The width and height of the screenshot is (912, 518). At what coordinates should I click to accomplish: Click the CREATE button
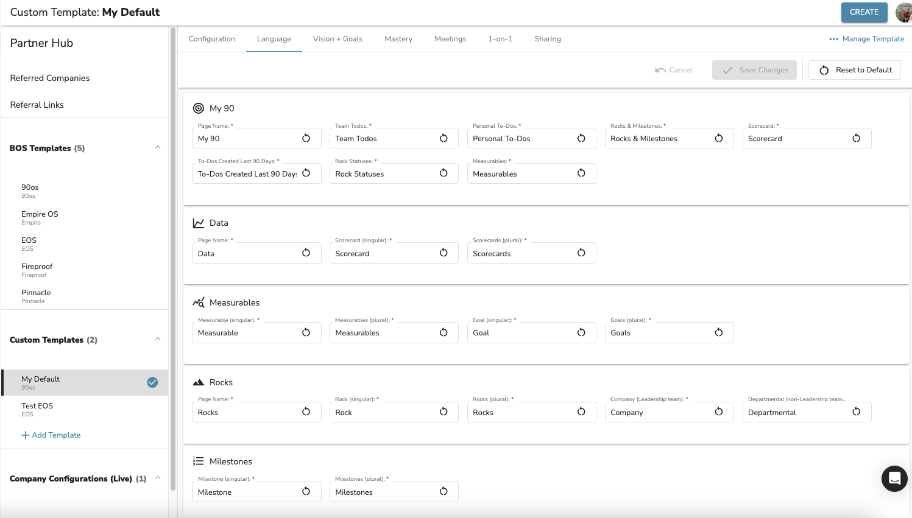[x=864, y=12]
